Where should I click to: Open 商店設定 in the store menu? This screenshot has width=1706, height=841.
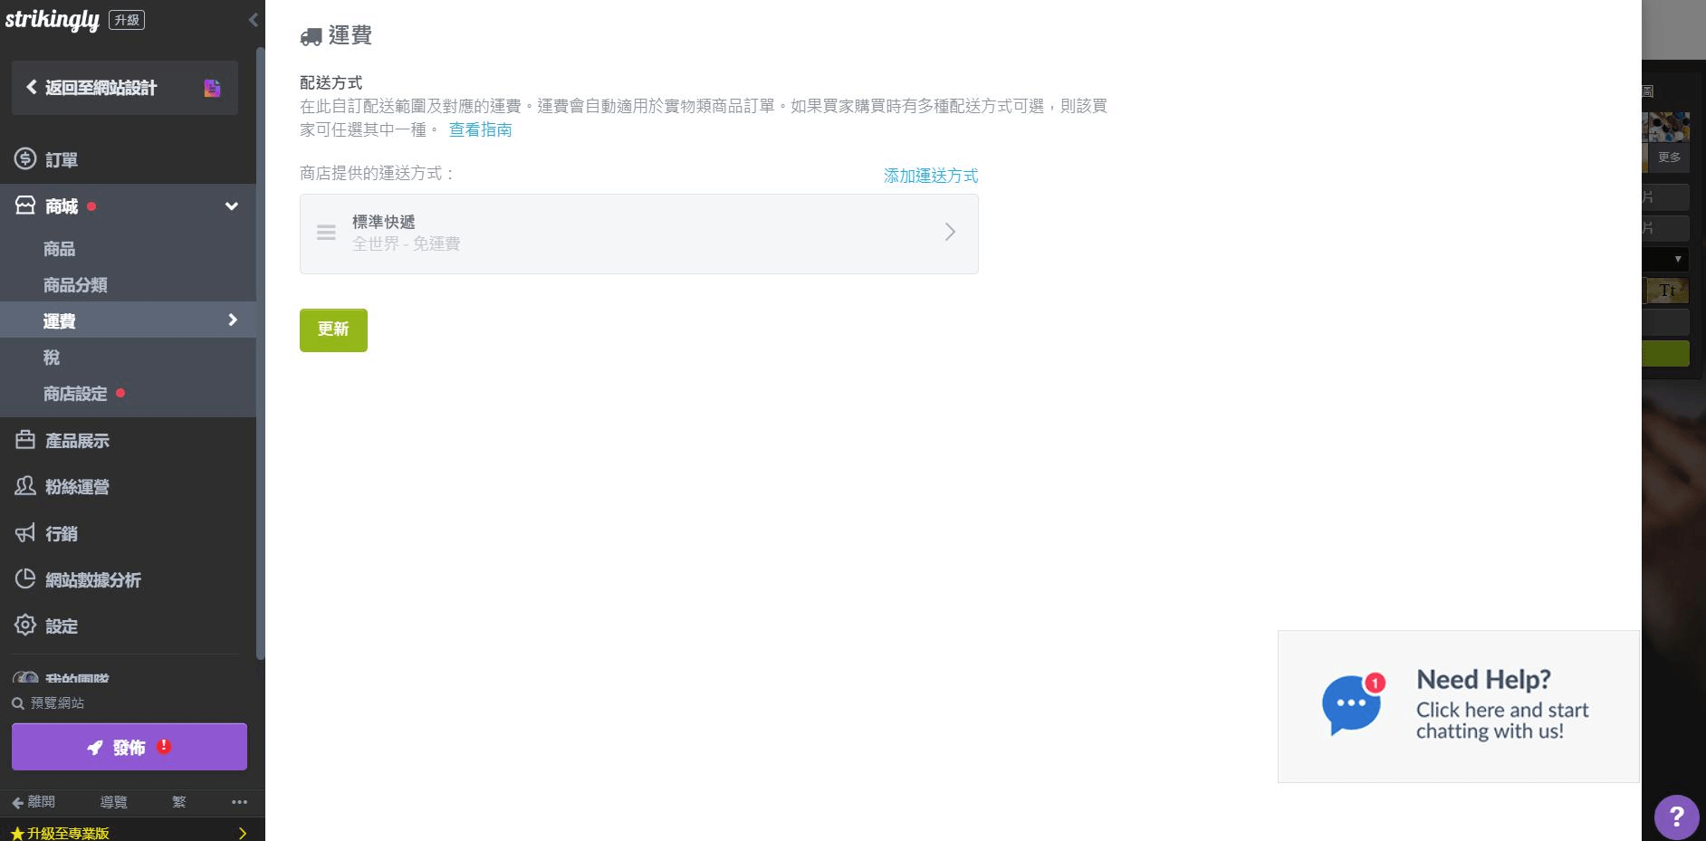(75, 394)
